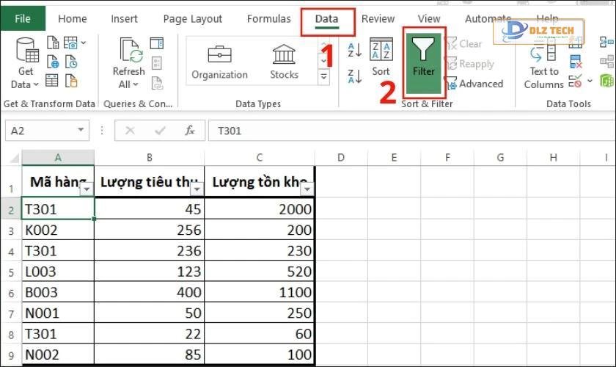The width and height of the screenshot is (616, 367).
Task: Expand Data Types gallery More arrow
Action: pos(323,76)
